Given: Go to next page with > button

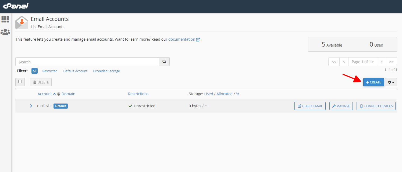Looking at the screenshot, I should pyautogui.click(x=381, y=62).
